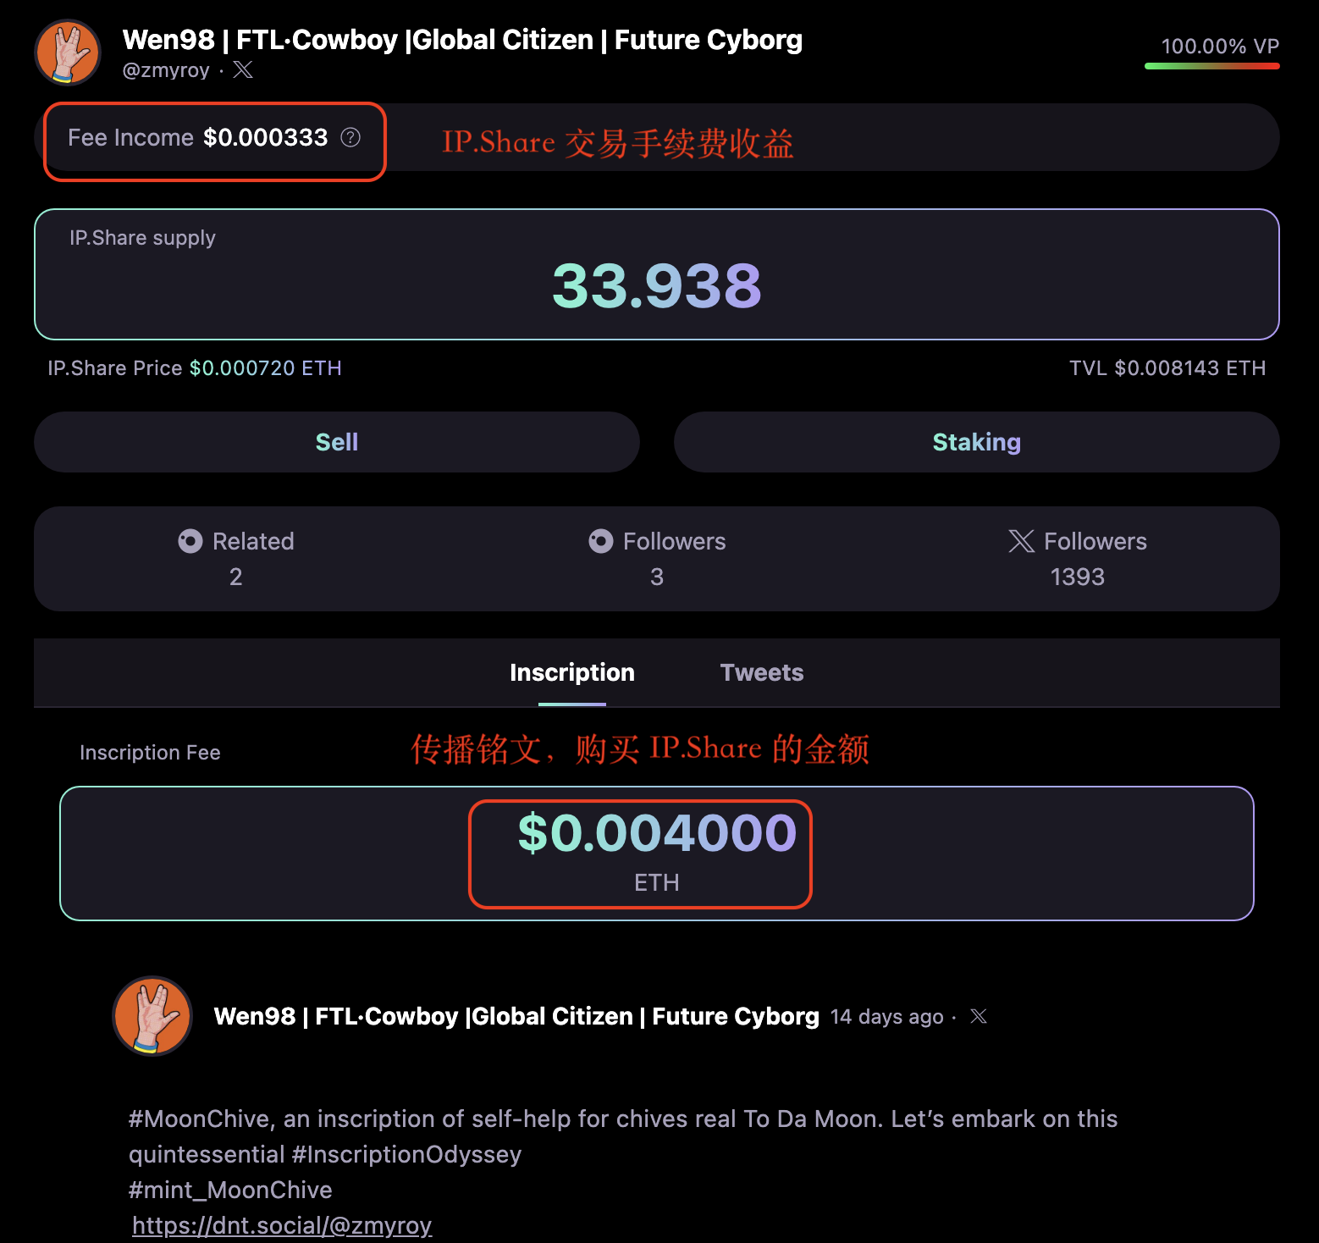Click the X Followers count 1393
This screenshot has height=1243, width=1319.
point(1077,577)
